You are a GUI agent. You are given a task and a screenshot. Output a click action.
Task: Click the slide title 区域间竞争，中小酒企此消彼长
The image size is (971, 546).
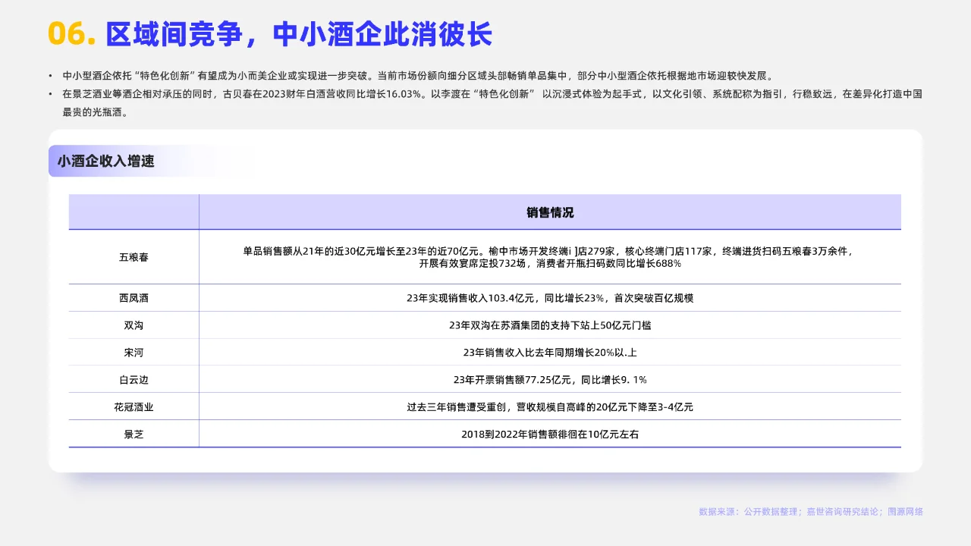click(x=299, y=34)
